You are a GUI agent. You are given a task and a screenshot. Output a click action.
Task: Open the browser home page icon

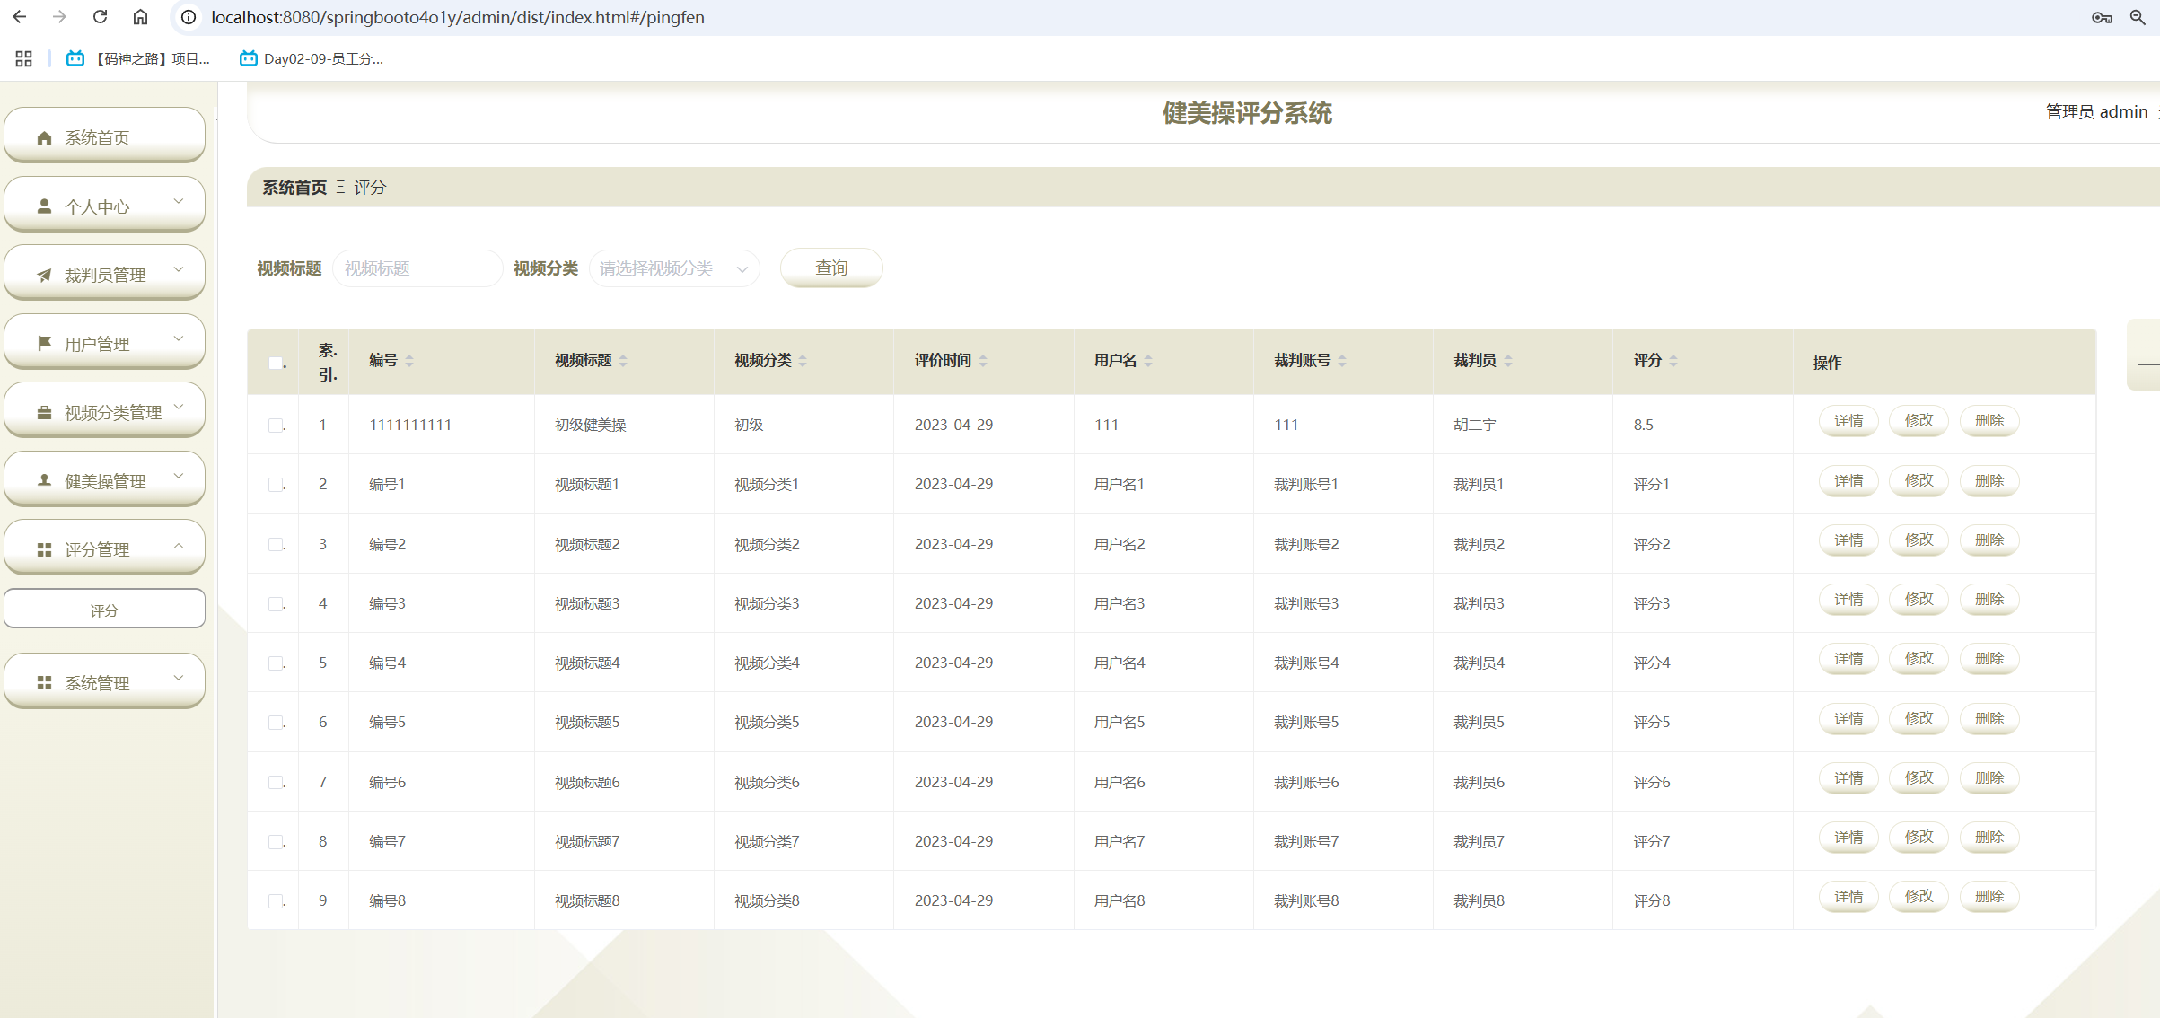click(x=140, y=17)
